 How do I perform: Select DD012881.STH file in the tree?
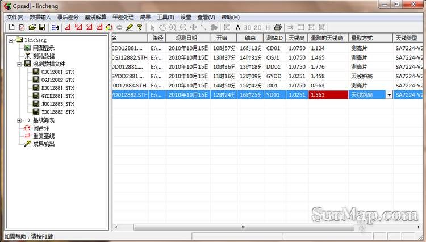[x=57, y=88]
